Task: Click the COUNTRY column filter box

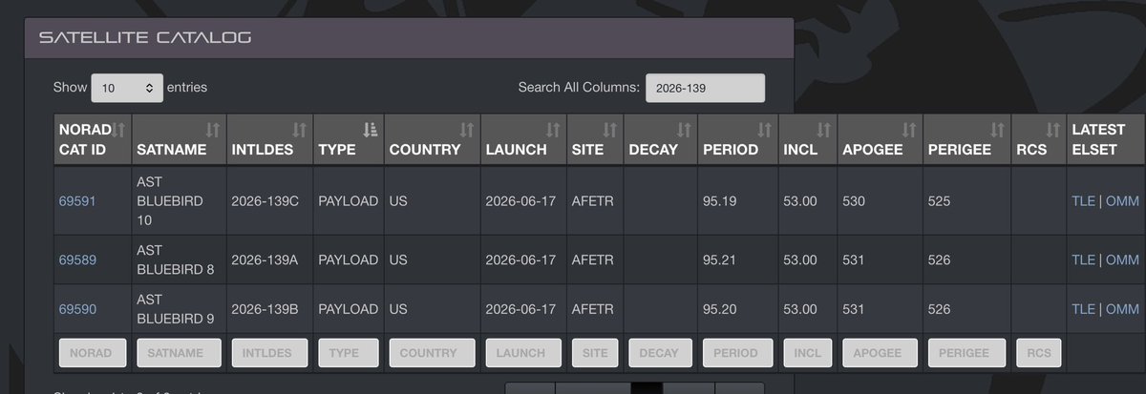Action: (x=430, y=353)
